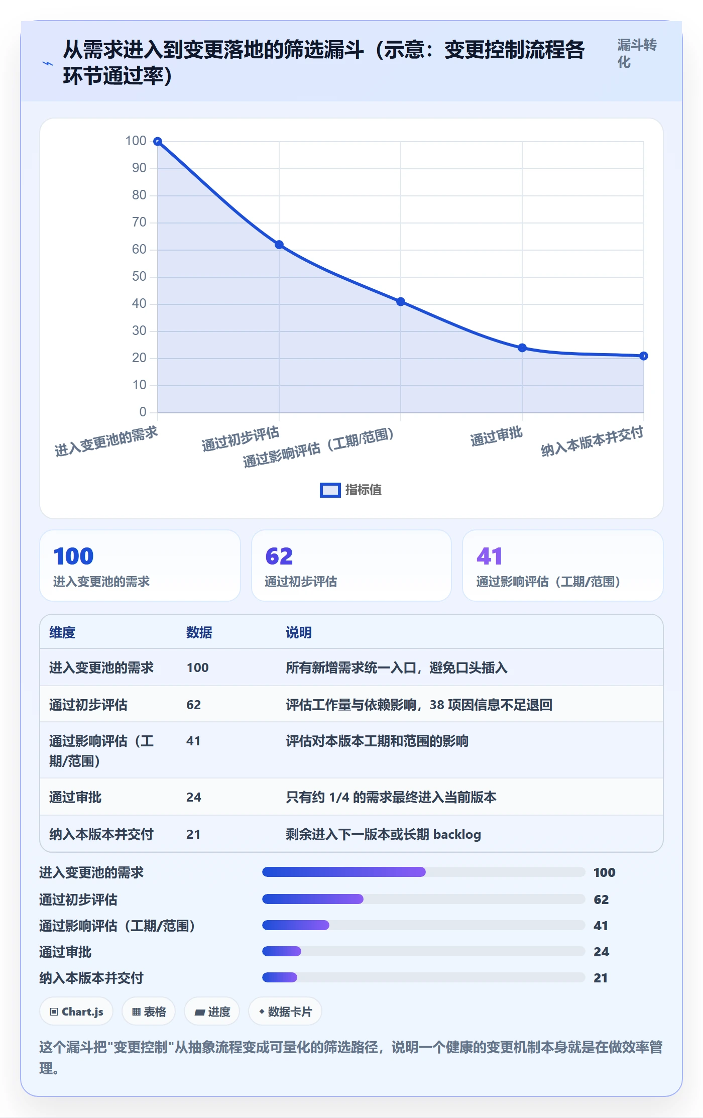Click text '所有新增需求统一入口，避免口头插入'
The image size is (703, 1118).
coord(397,667)
